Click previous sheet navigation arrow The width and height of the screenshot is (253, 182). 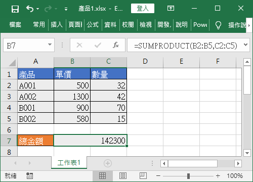pyautogui.click(x=15, y=163)
